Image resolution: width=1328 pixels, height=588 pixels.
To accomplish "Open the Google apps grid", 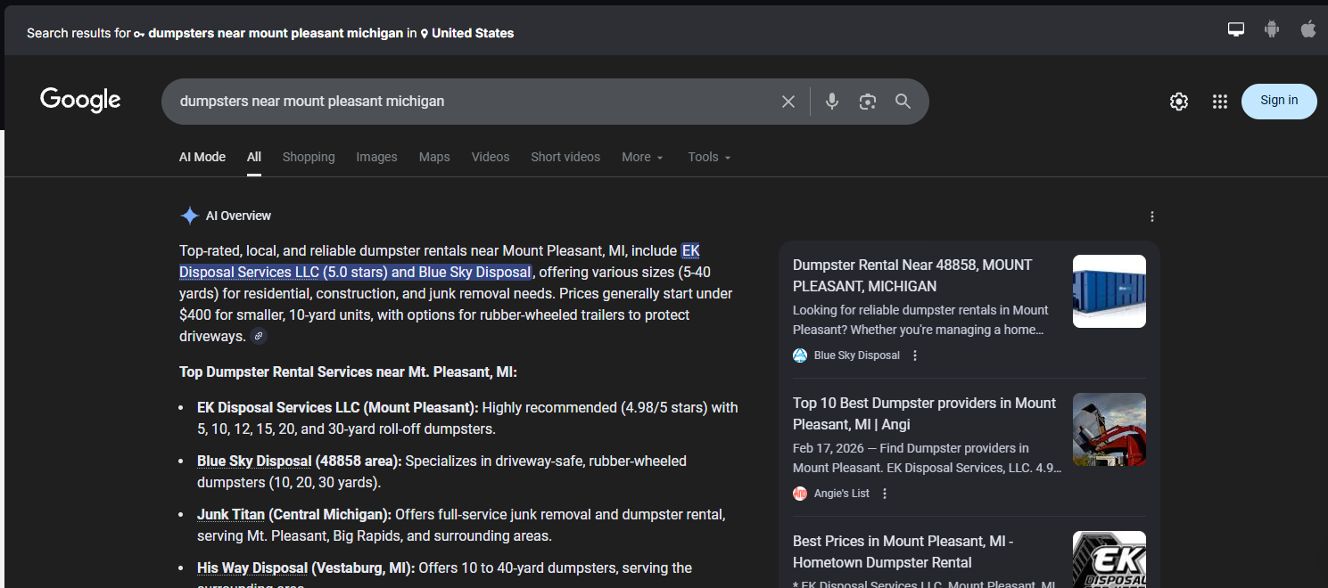I will [1219, 101].
